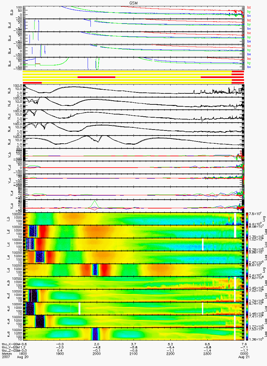Select the B_c panel axis label
This screenshot has width=267, height=366.
(x=9, y=38)
